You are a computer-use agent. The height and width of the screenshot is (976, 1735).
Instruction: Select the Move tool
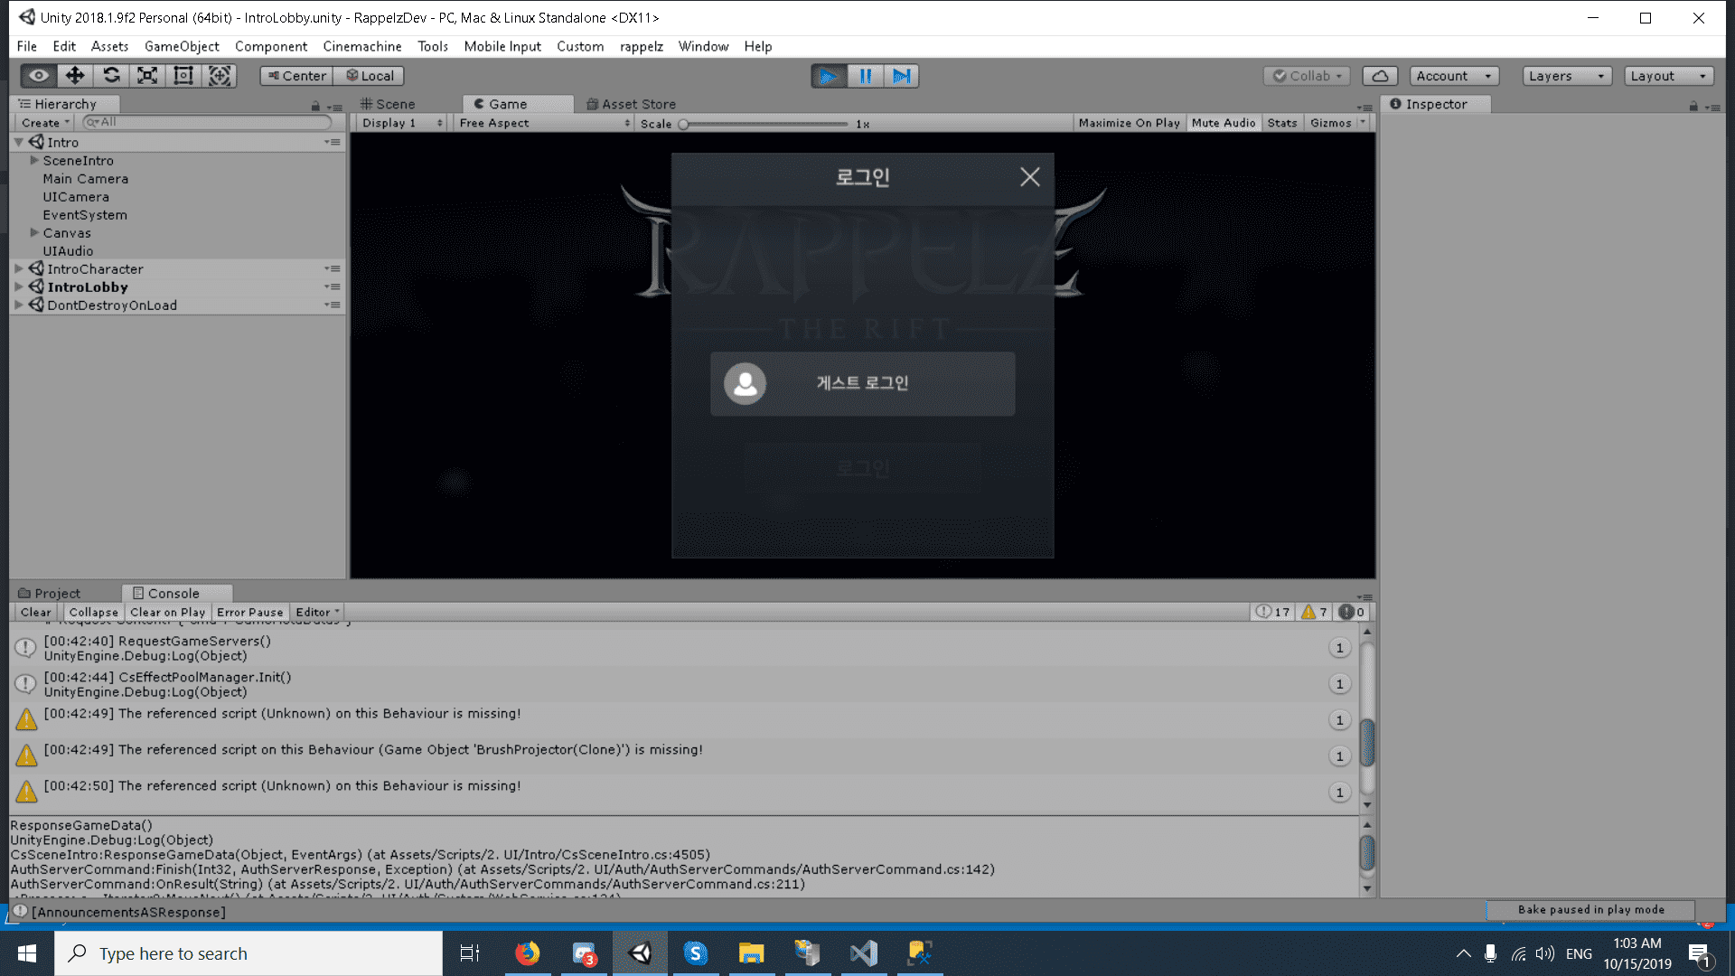pyautogui.click(x=75, y=76)
